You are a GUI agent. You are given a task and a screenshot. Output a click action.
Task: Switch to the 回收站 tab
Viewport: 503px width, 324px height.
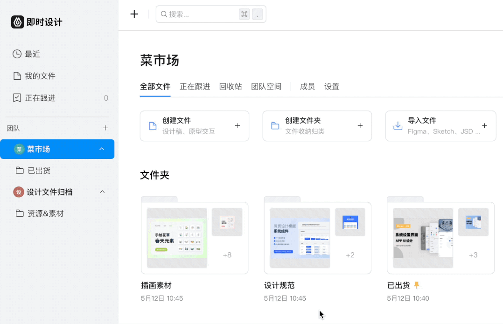tap(231, 87)
